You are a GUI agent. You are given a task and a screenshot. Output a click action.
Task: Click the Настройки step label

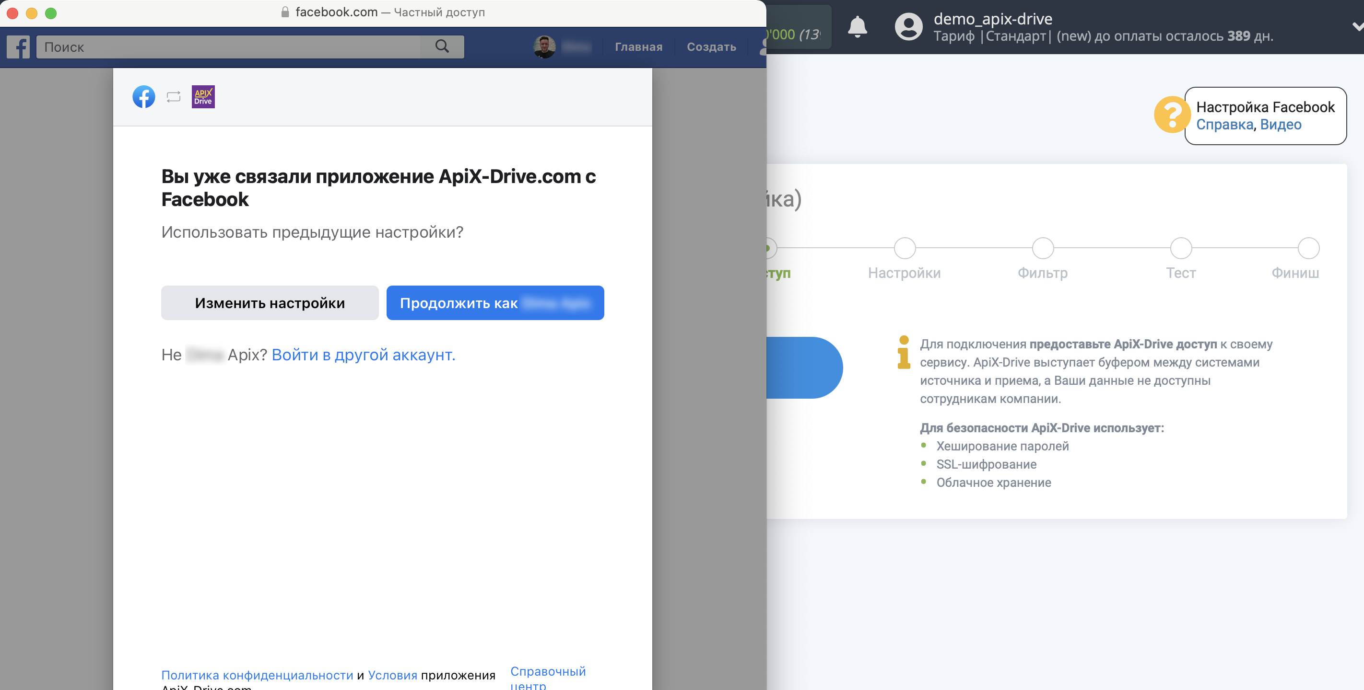(905, 273)
